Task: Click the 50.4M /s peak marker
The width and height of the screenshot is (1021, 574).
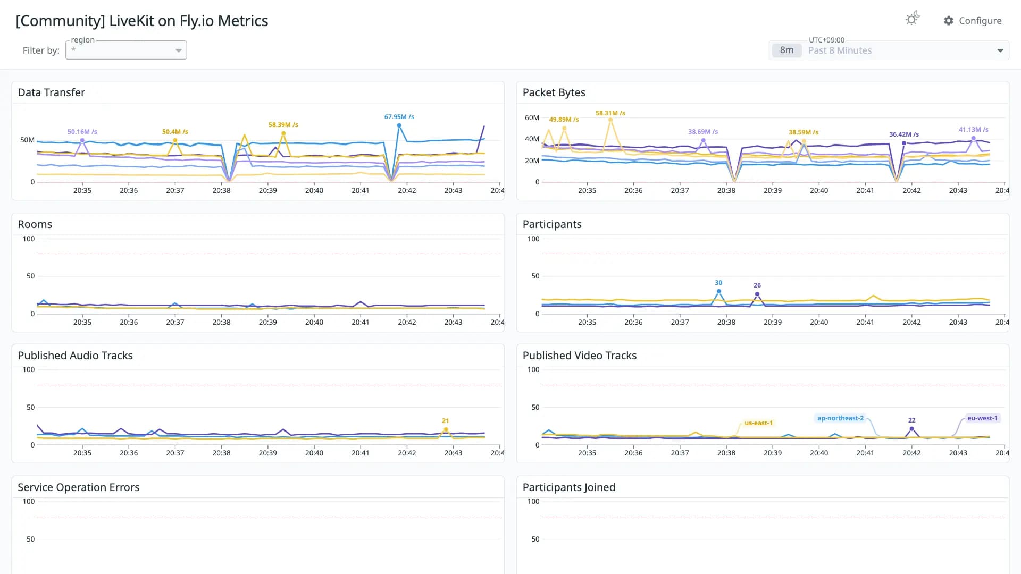Action: coord(175,140)
